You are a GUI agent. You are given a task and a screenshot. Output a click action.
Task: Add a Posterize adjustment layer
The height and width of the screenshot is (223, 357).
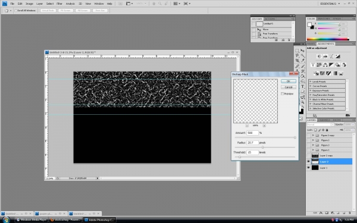[322, 73]
